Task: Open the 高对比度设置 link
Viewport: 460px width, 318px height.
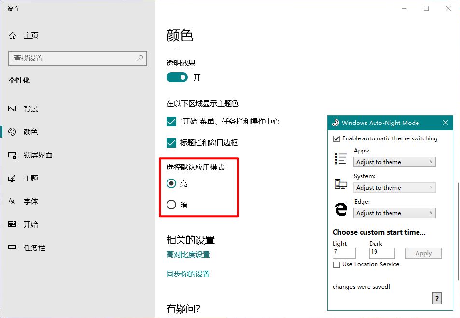Action: [188, 255]
